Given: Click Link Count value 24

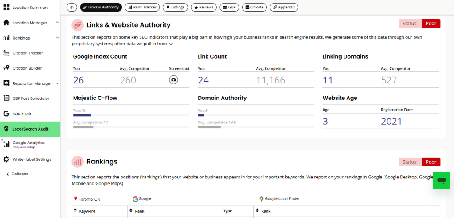Looking at the screenshot, I should (203, 80).
